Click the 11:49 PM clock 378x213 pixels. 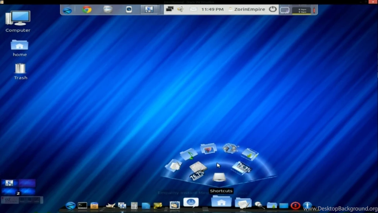[x=212, y=9]
